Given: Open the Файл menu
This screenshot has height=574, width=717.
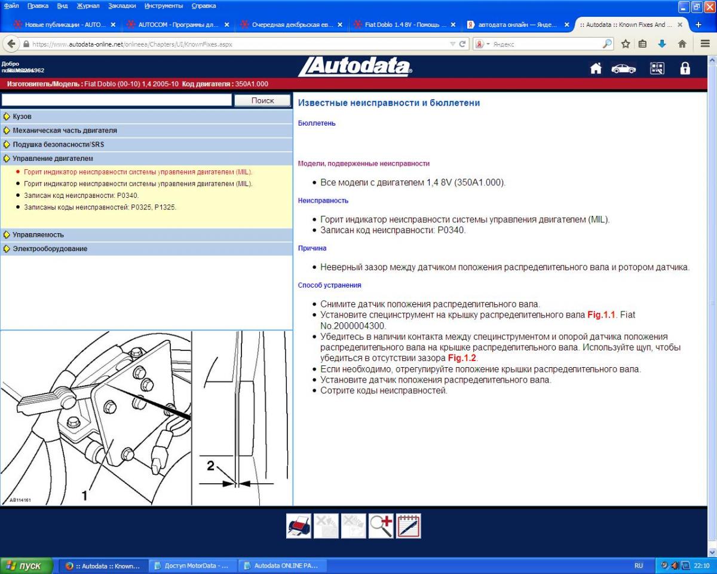Looking at the screenshot, I should [11, 6].
